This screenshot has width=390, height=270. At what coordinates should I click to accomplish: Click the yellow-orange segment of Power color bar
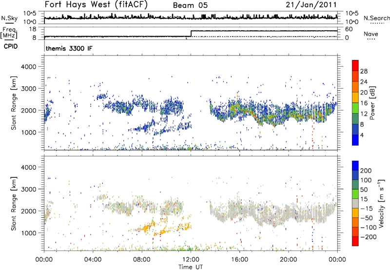coord(355,97)
